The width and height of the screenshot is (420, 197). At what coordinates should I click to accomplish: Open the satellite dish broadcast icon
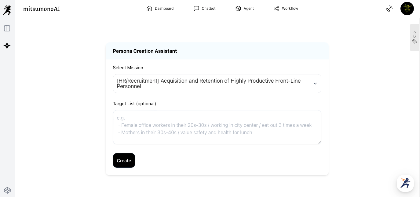point(389,9)
